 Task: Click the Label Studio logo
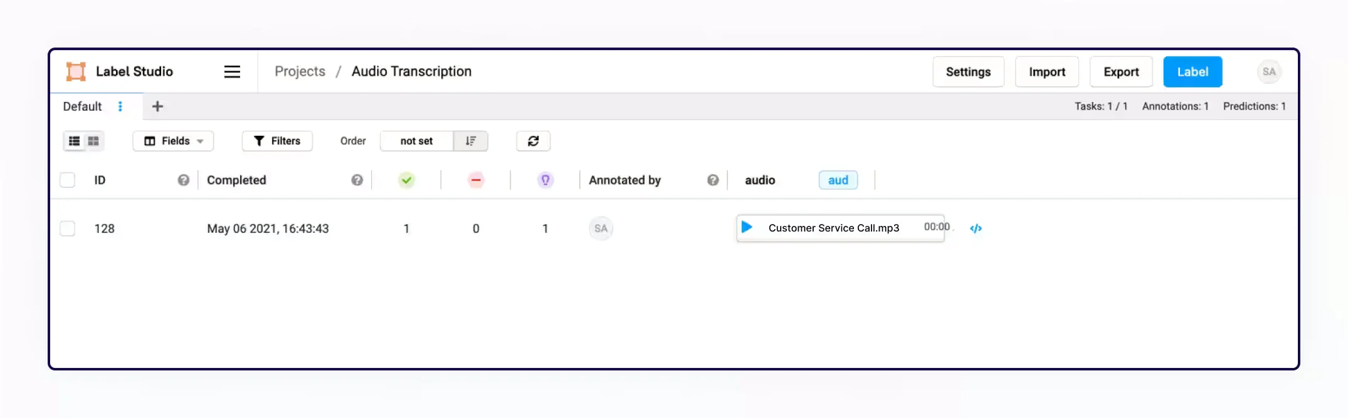76,72
